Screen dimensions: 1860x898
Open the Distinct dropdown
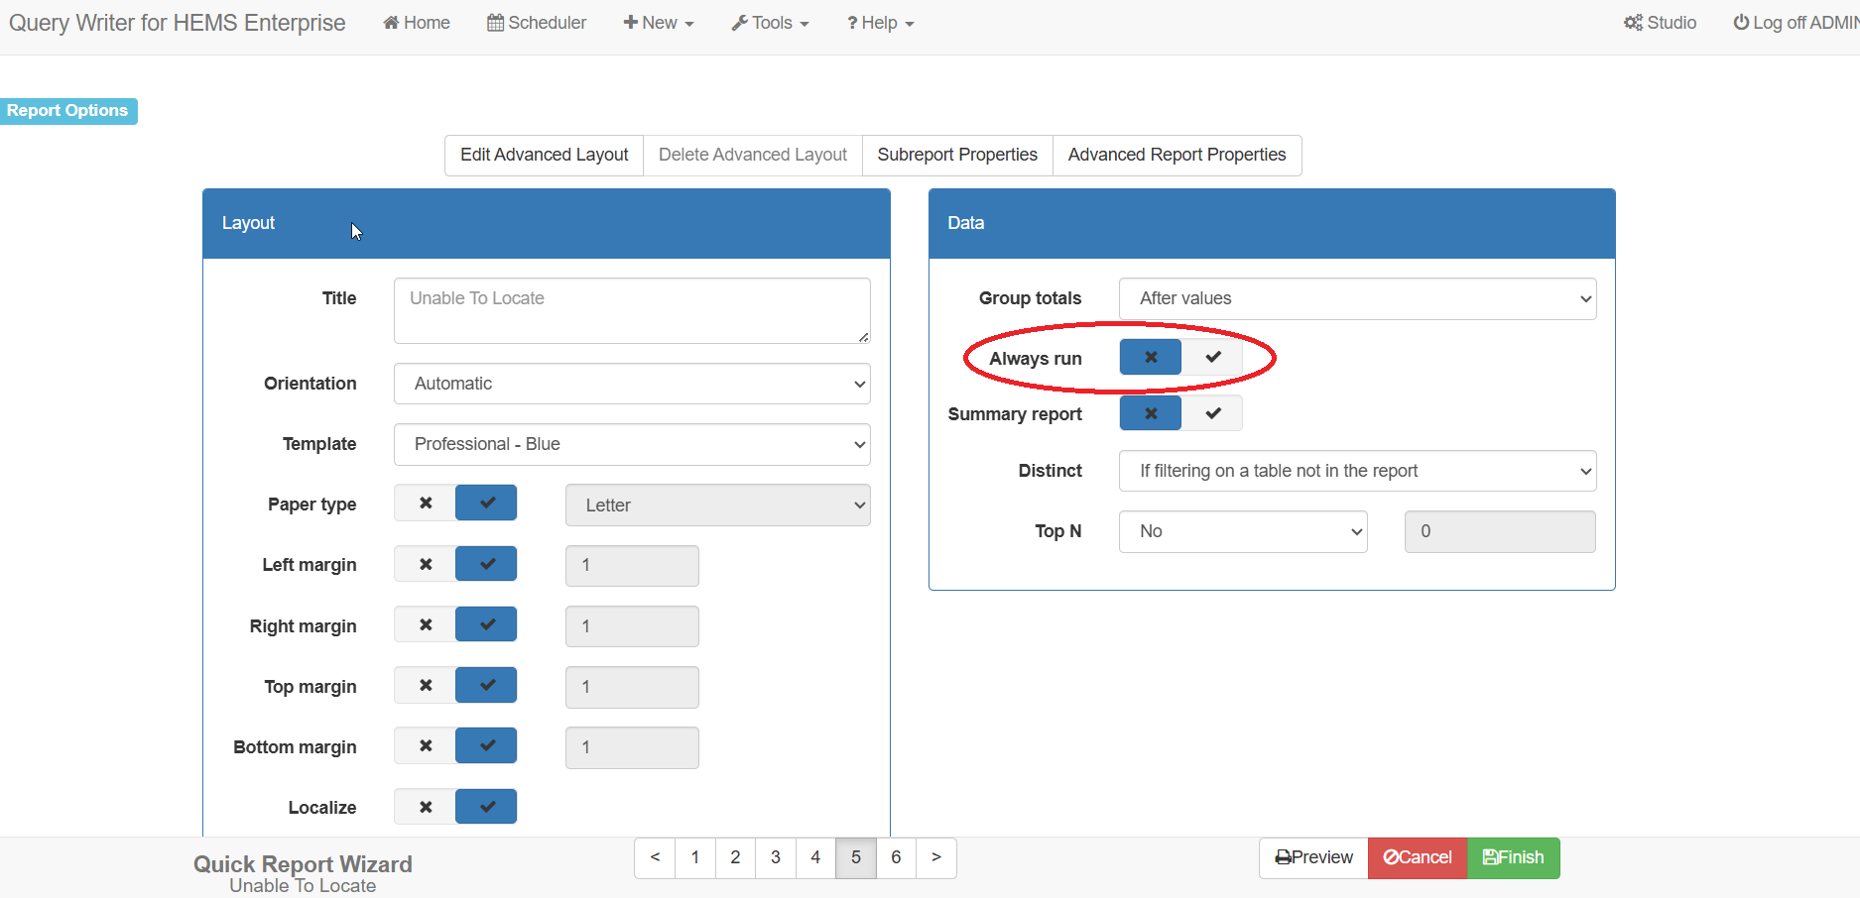1357,471
